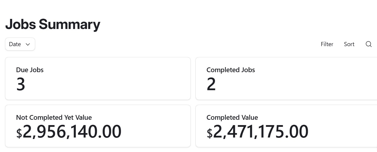This screenshot has height=152, width=377.
Task: Click the Completed Jobs label
Action: [231, 70]
